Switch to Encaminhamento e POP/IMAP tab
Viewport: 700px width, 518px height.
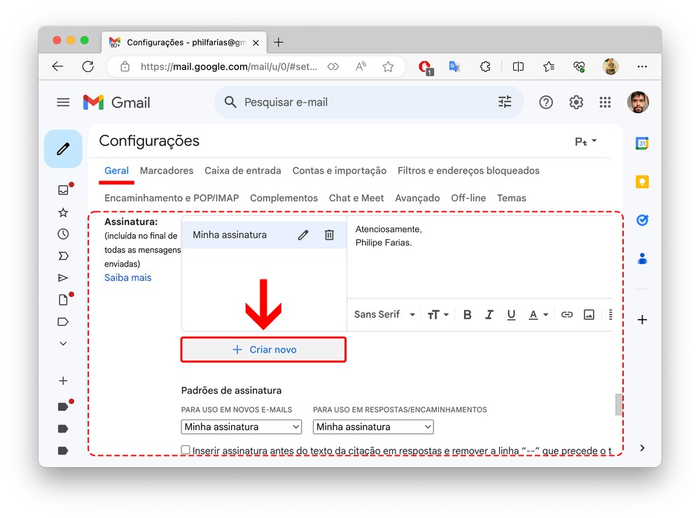coord(171,198)
